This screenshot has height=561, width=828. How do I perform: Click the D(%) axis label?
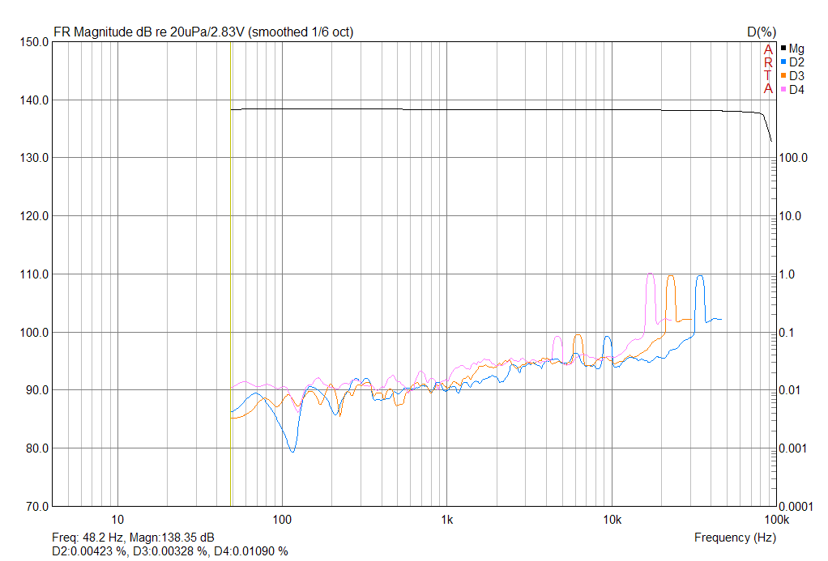click(x=761, y=32)
